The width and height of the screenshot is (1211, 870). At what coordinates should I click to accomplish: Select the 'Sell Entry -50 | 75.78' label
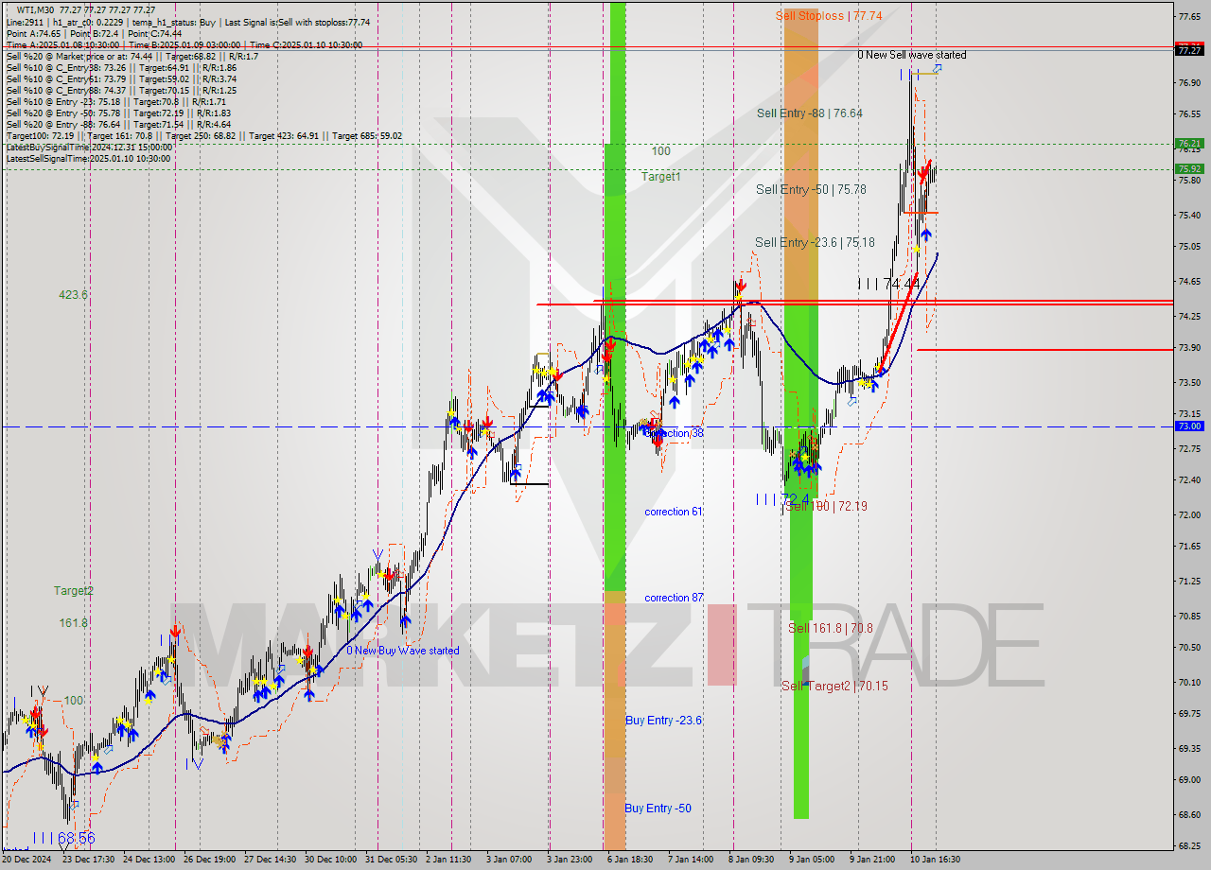pyautogui.click(x=811, y=189)
